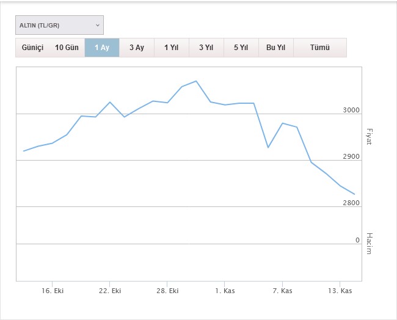This screenshot has height=320, width=397.
Task: Select the 3 Yıl range tab
Action: click(206, 48)
